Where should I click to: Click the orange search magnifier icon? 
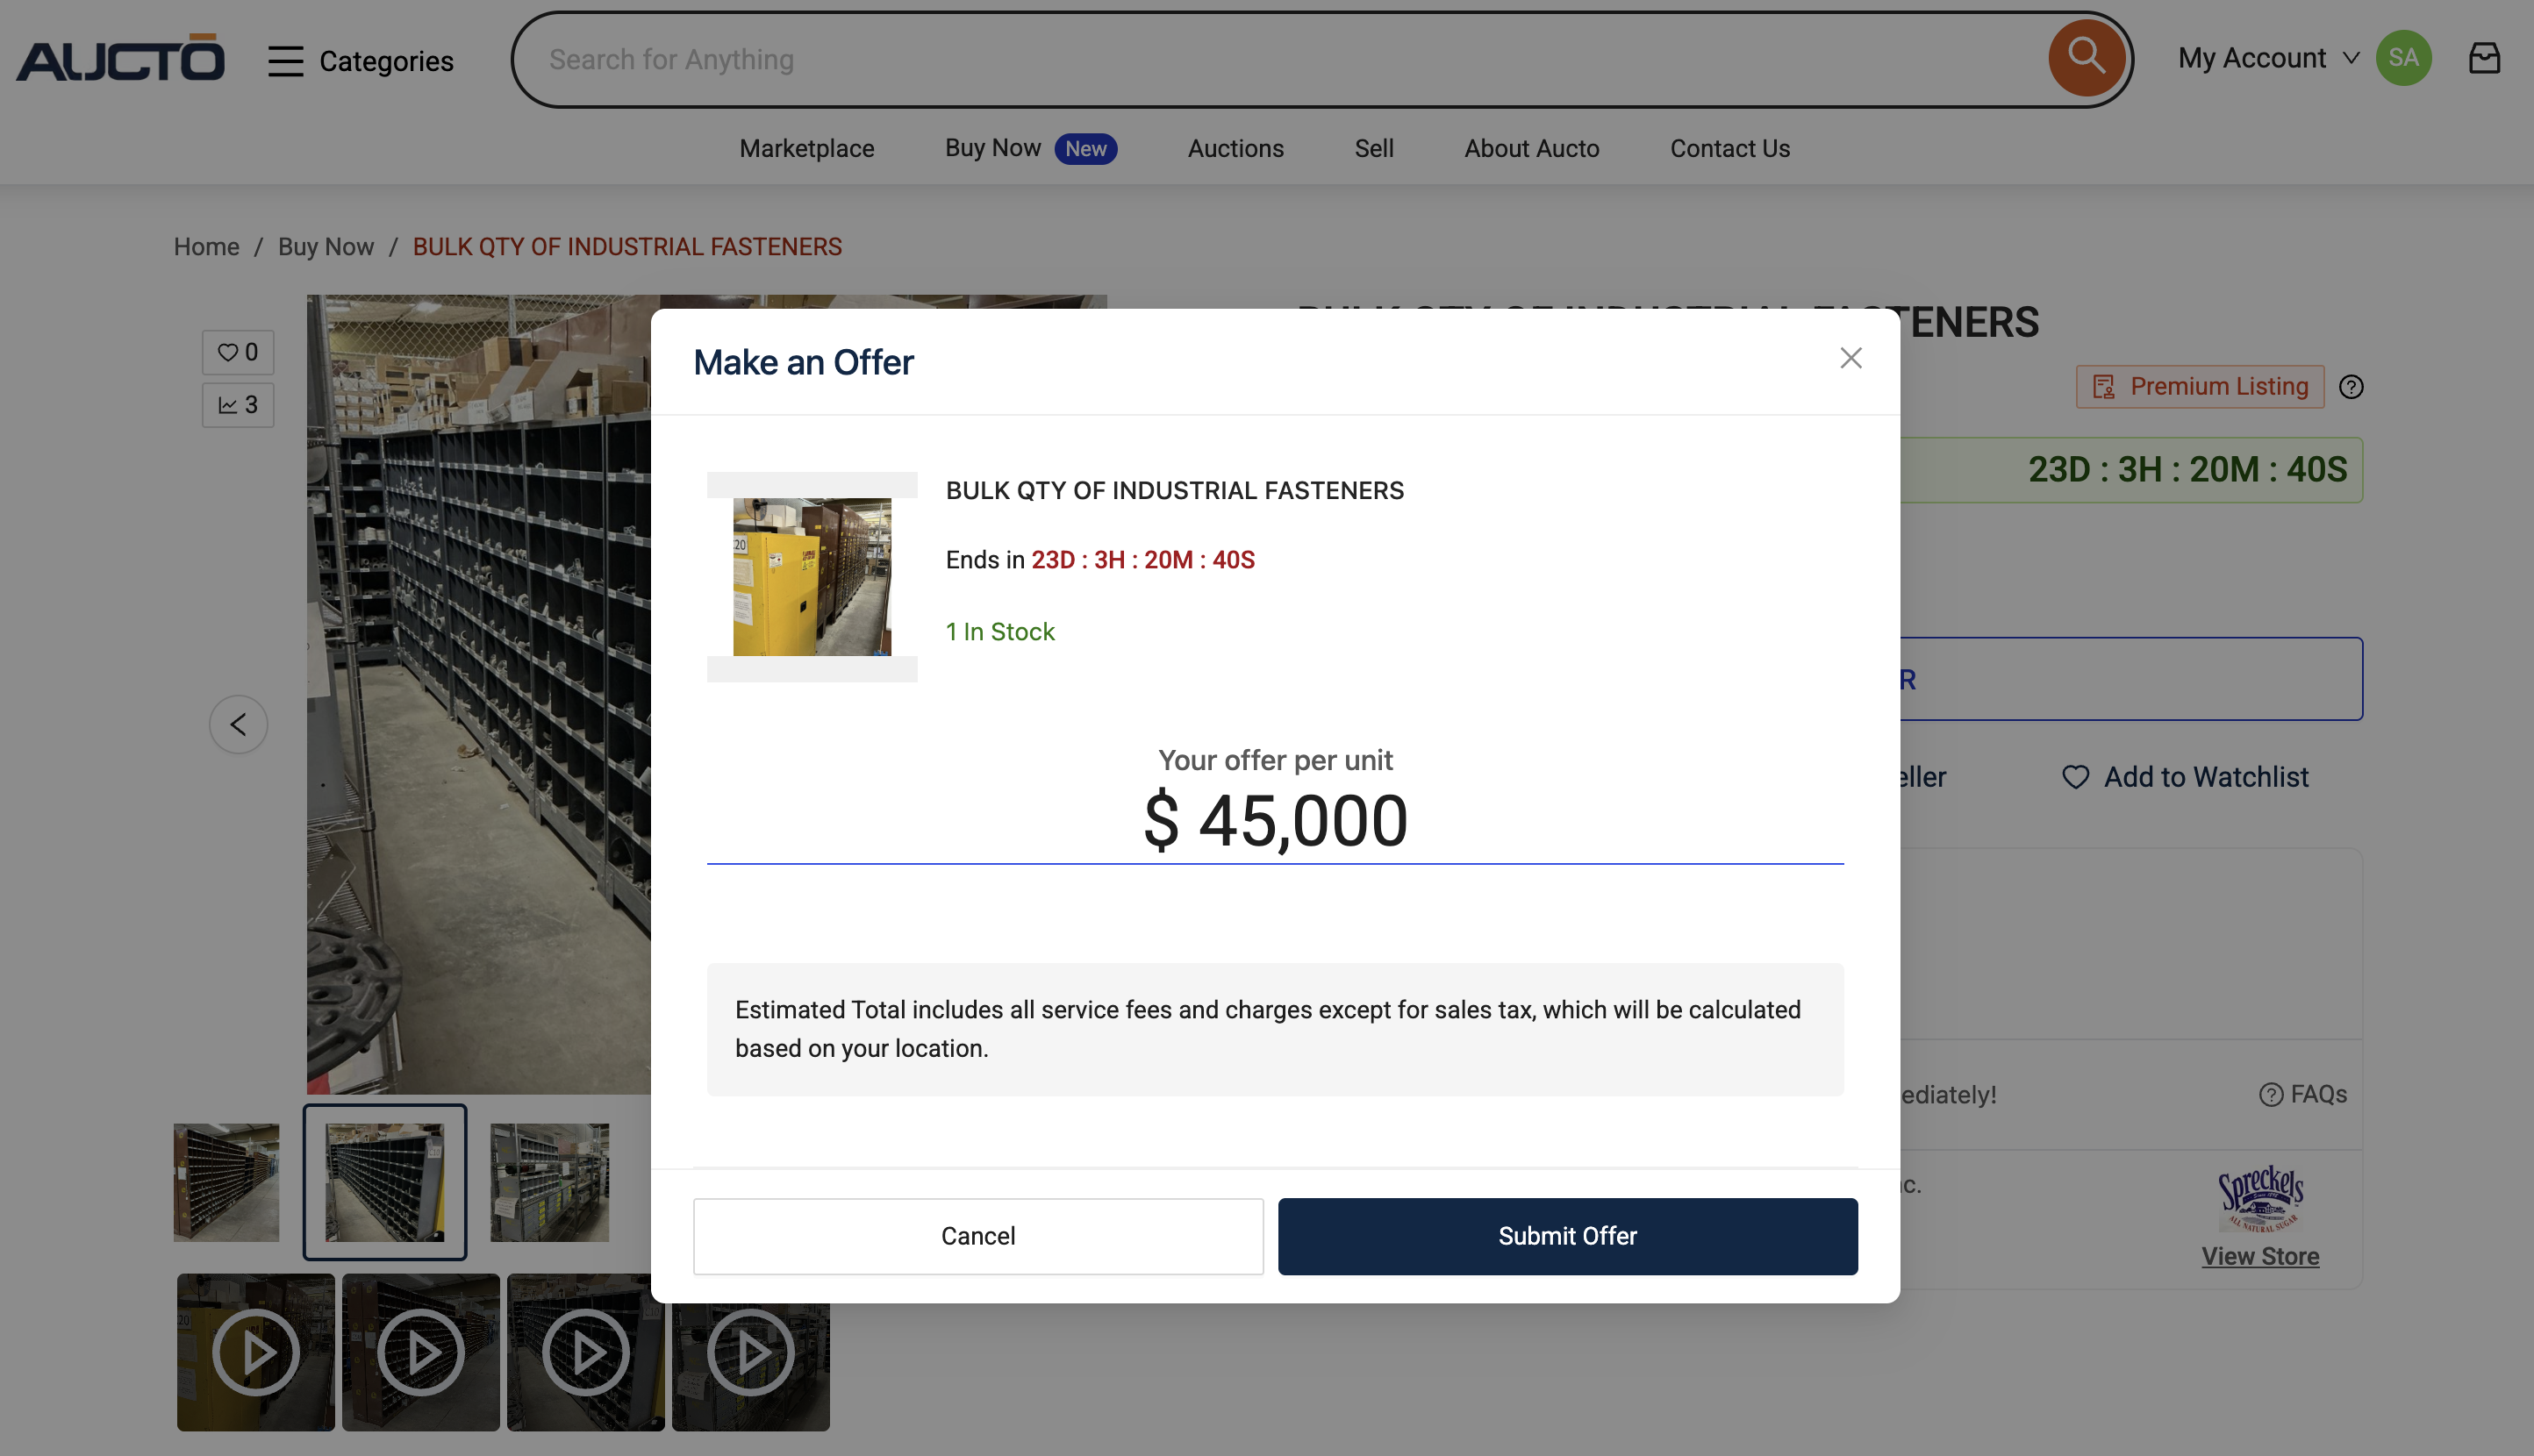click(2086, 58)
